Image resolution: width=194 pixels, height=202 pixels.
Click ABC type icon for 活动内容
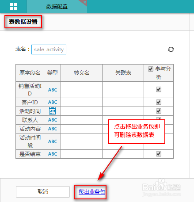click(53, 129)
